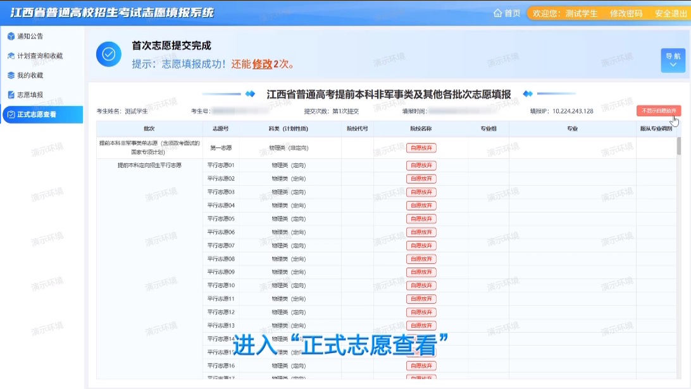Click the 平行志愿16 cell
The image size is (691, 389).
coord(221,366)
